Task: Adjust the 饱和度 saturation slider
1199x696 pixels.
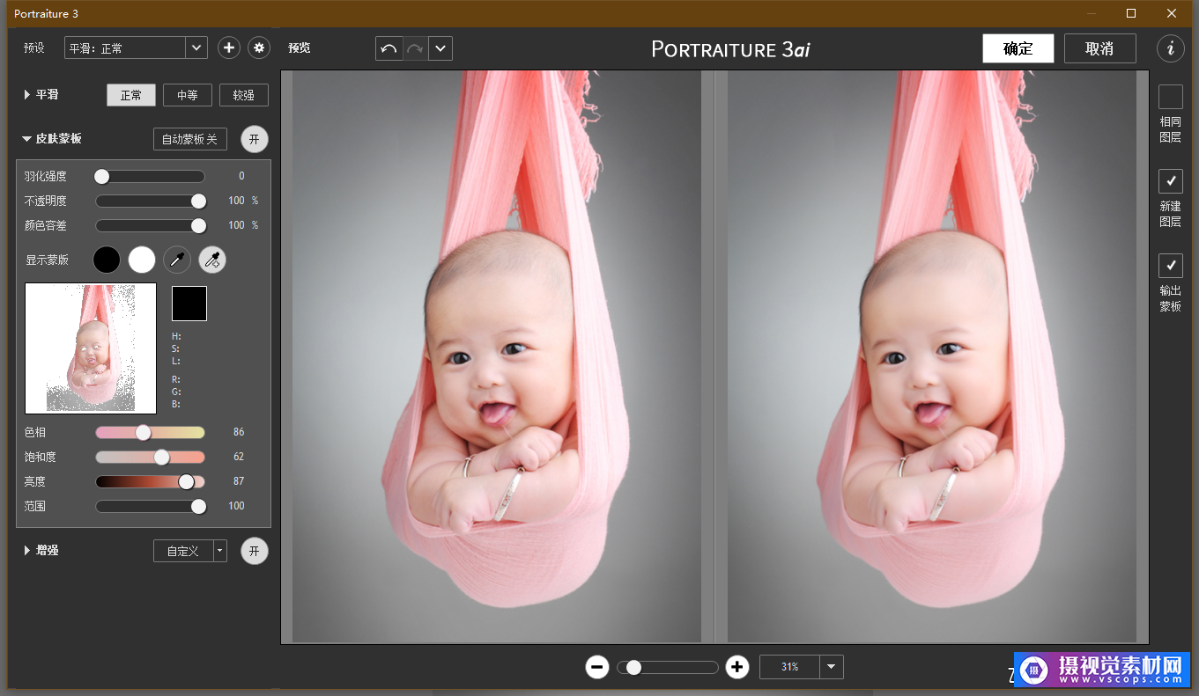Action: tap(150, 457)
